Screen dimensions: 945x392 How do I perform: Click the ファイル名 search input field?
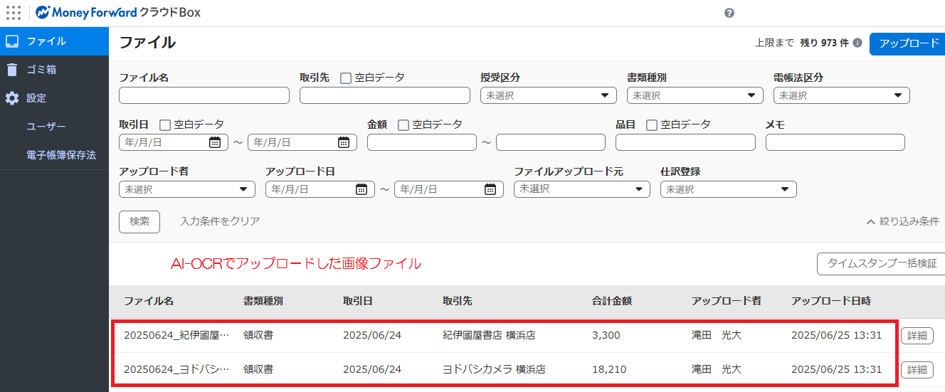coord(204,95)
